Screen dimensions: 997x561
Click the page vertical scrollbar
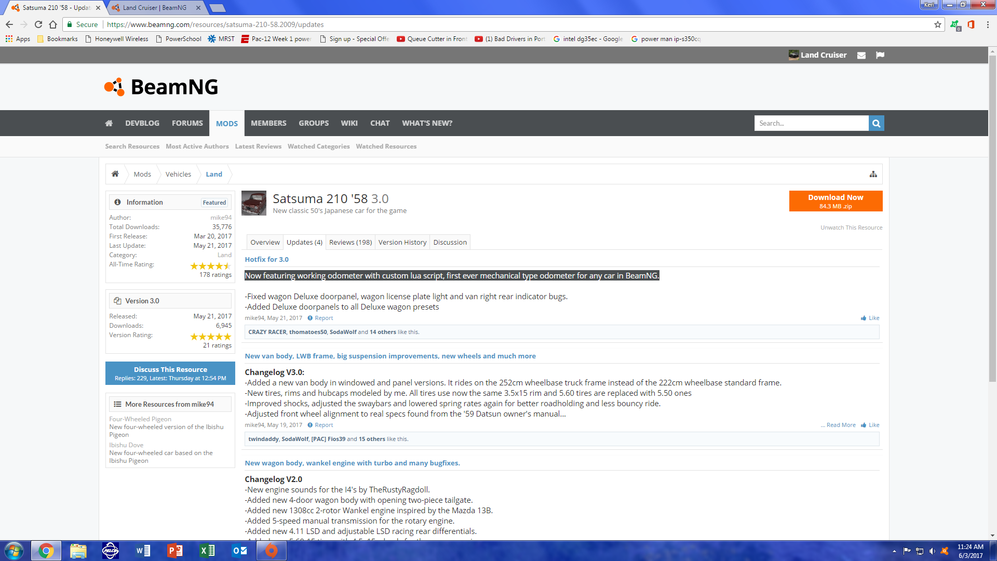pyautogui.click(x=992, y=218)
